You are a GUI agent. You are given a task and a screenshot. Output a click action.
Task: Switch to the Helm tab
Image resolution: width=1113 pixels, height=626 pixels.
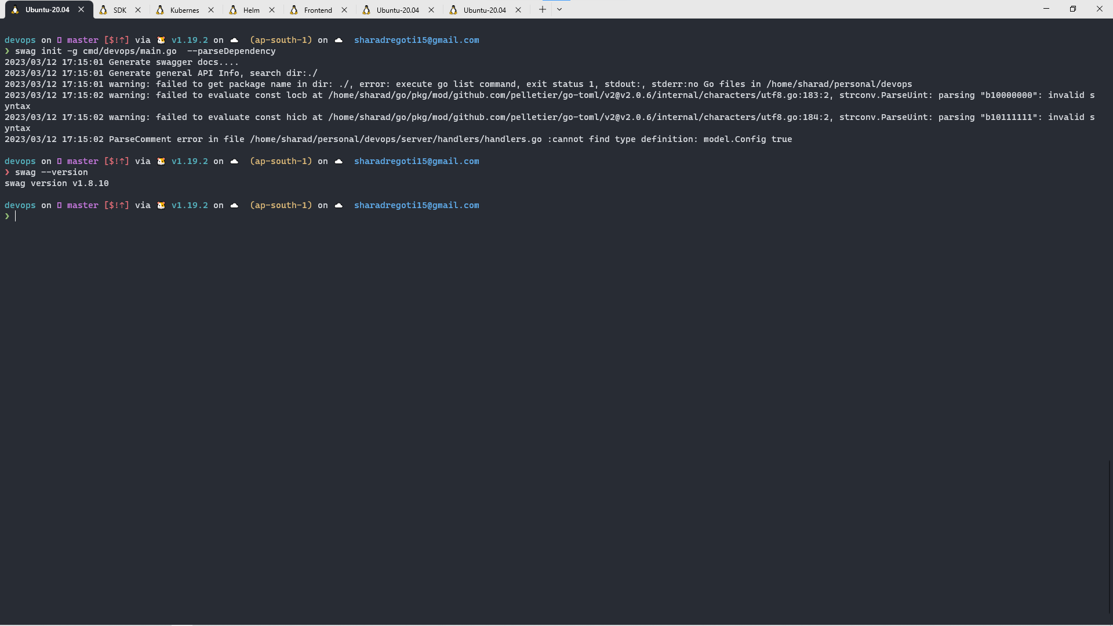[x=250, y=10]
